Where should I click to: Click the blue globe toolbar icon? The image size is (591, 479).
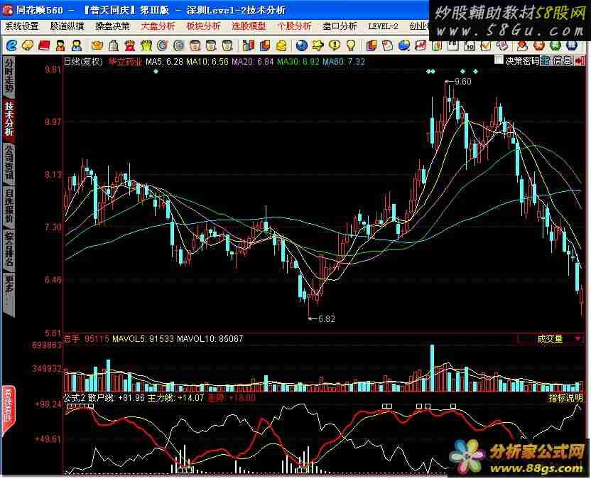301,46
